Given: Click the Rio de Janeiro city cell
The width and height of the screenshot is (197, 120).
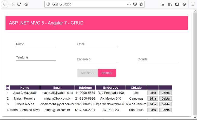Looking at the screenshot, I should (136, 104).
